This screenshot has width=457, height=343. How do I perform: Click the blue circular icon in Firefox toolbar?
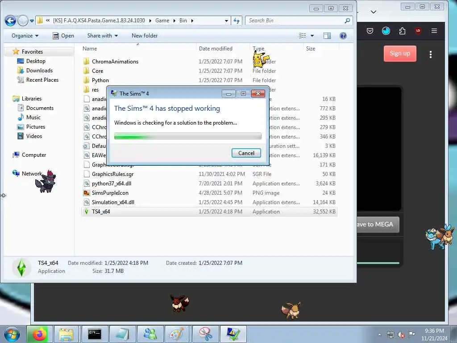pyautogui.click(x=386, y=31)
